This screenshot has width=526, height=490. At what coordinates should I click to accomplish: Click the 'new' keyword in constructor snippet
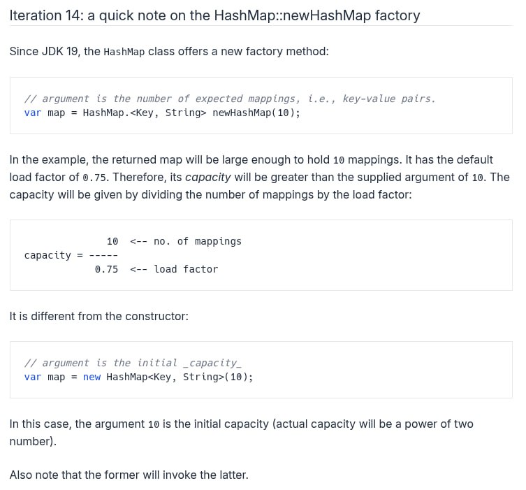pos(92,377)
